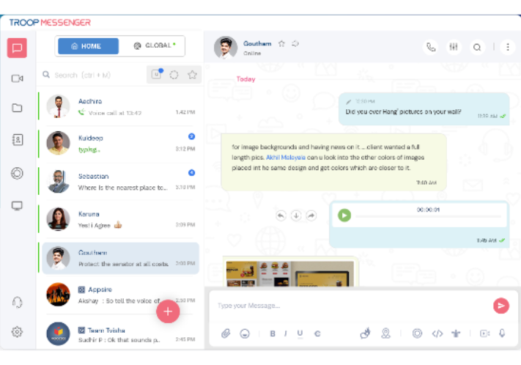Star Goutham as a favorite contact
The width and height of the screenshot is (521, 365).
tap(282, 43)
